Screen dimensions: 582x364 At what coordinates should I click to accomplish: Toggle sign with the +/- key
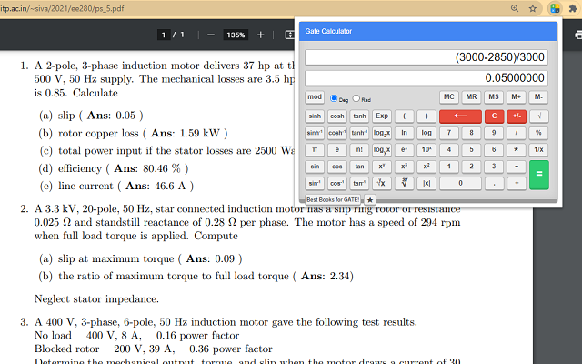pyautogui.click(x=517, y=116)
